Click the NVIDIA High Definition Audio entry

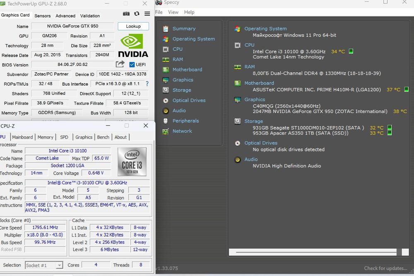point(287,166)
